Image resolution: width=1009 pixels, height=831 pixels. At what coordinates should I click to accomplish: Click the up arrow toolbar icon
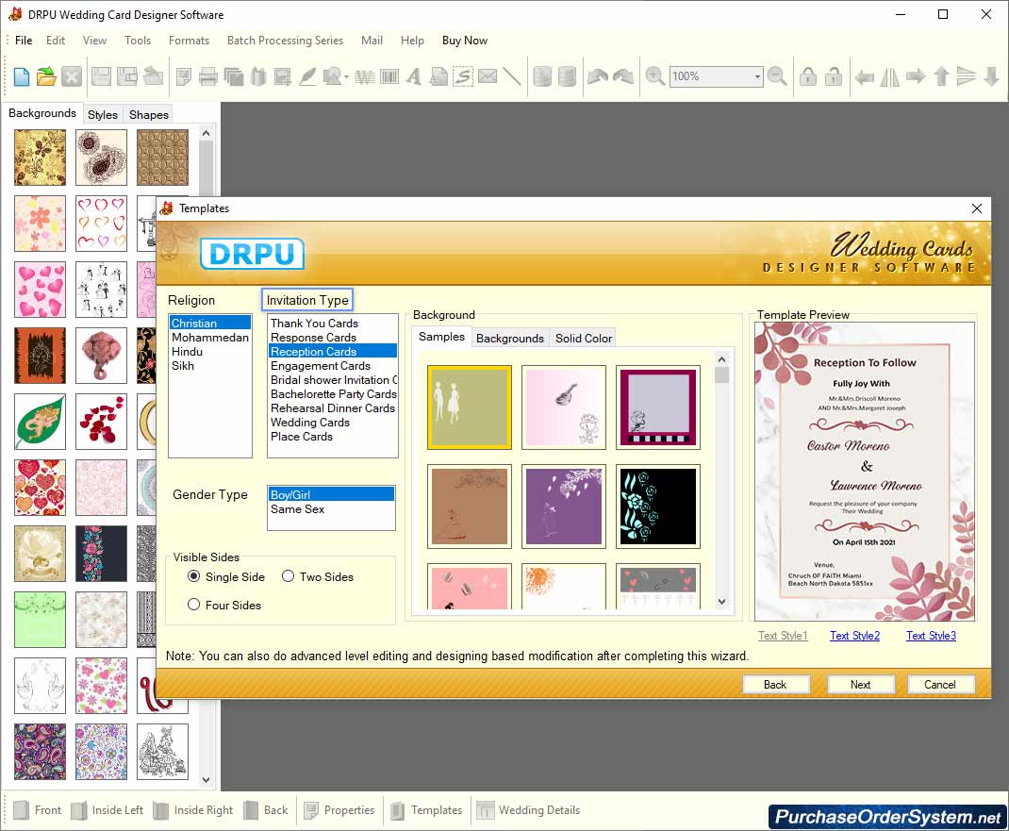941,76
